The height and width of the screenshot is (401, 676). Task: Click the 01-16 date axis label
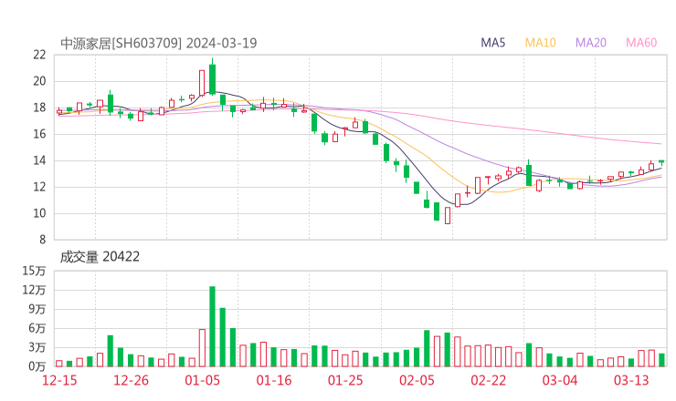(x=274, y=380)
